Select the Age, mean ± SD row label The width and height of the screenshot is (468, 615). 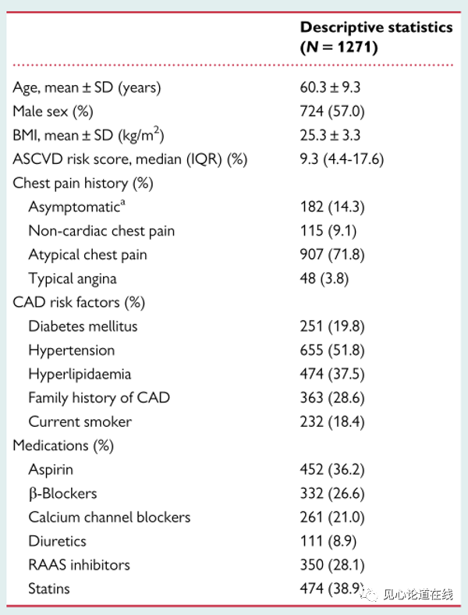pyautogui.click(x=87, y=87)
